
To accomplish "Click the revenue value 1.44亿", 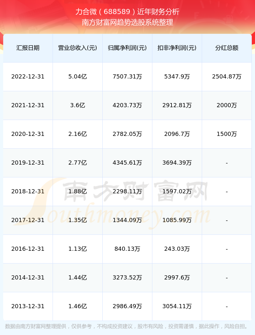I will click(78, 278).
